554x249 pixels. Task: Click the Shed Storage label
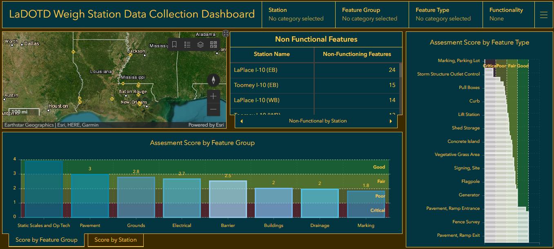(466, 128)
